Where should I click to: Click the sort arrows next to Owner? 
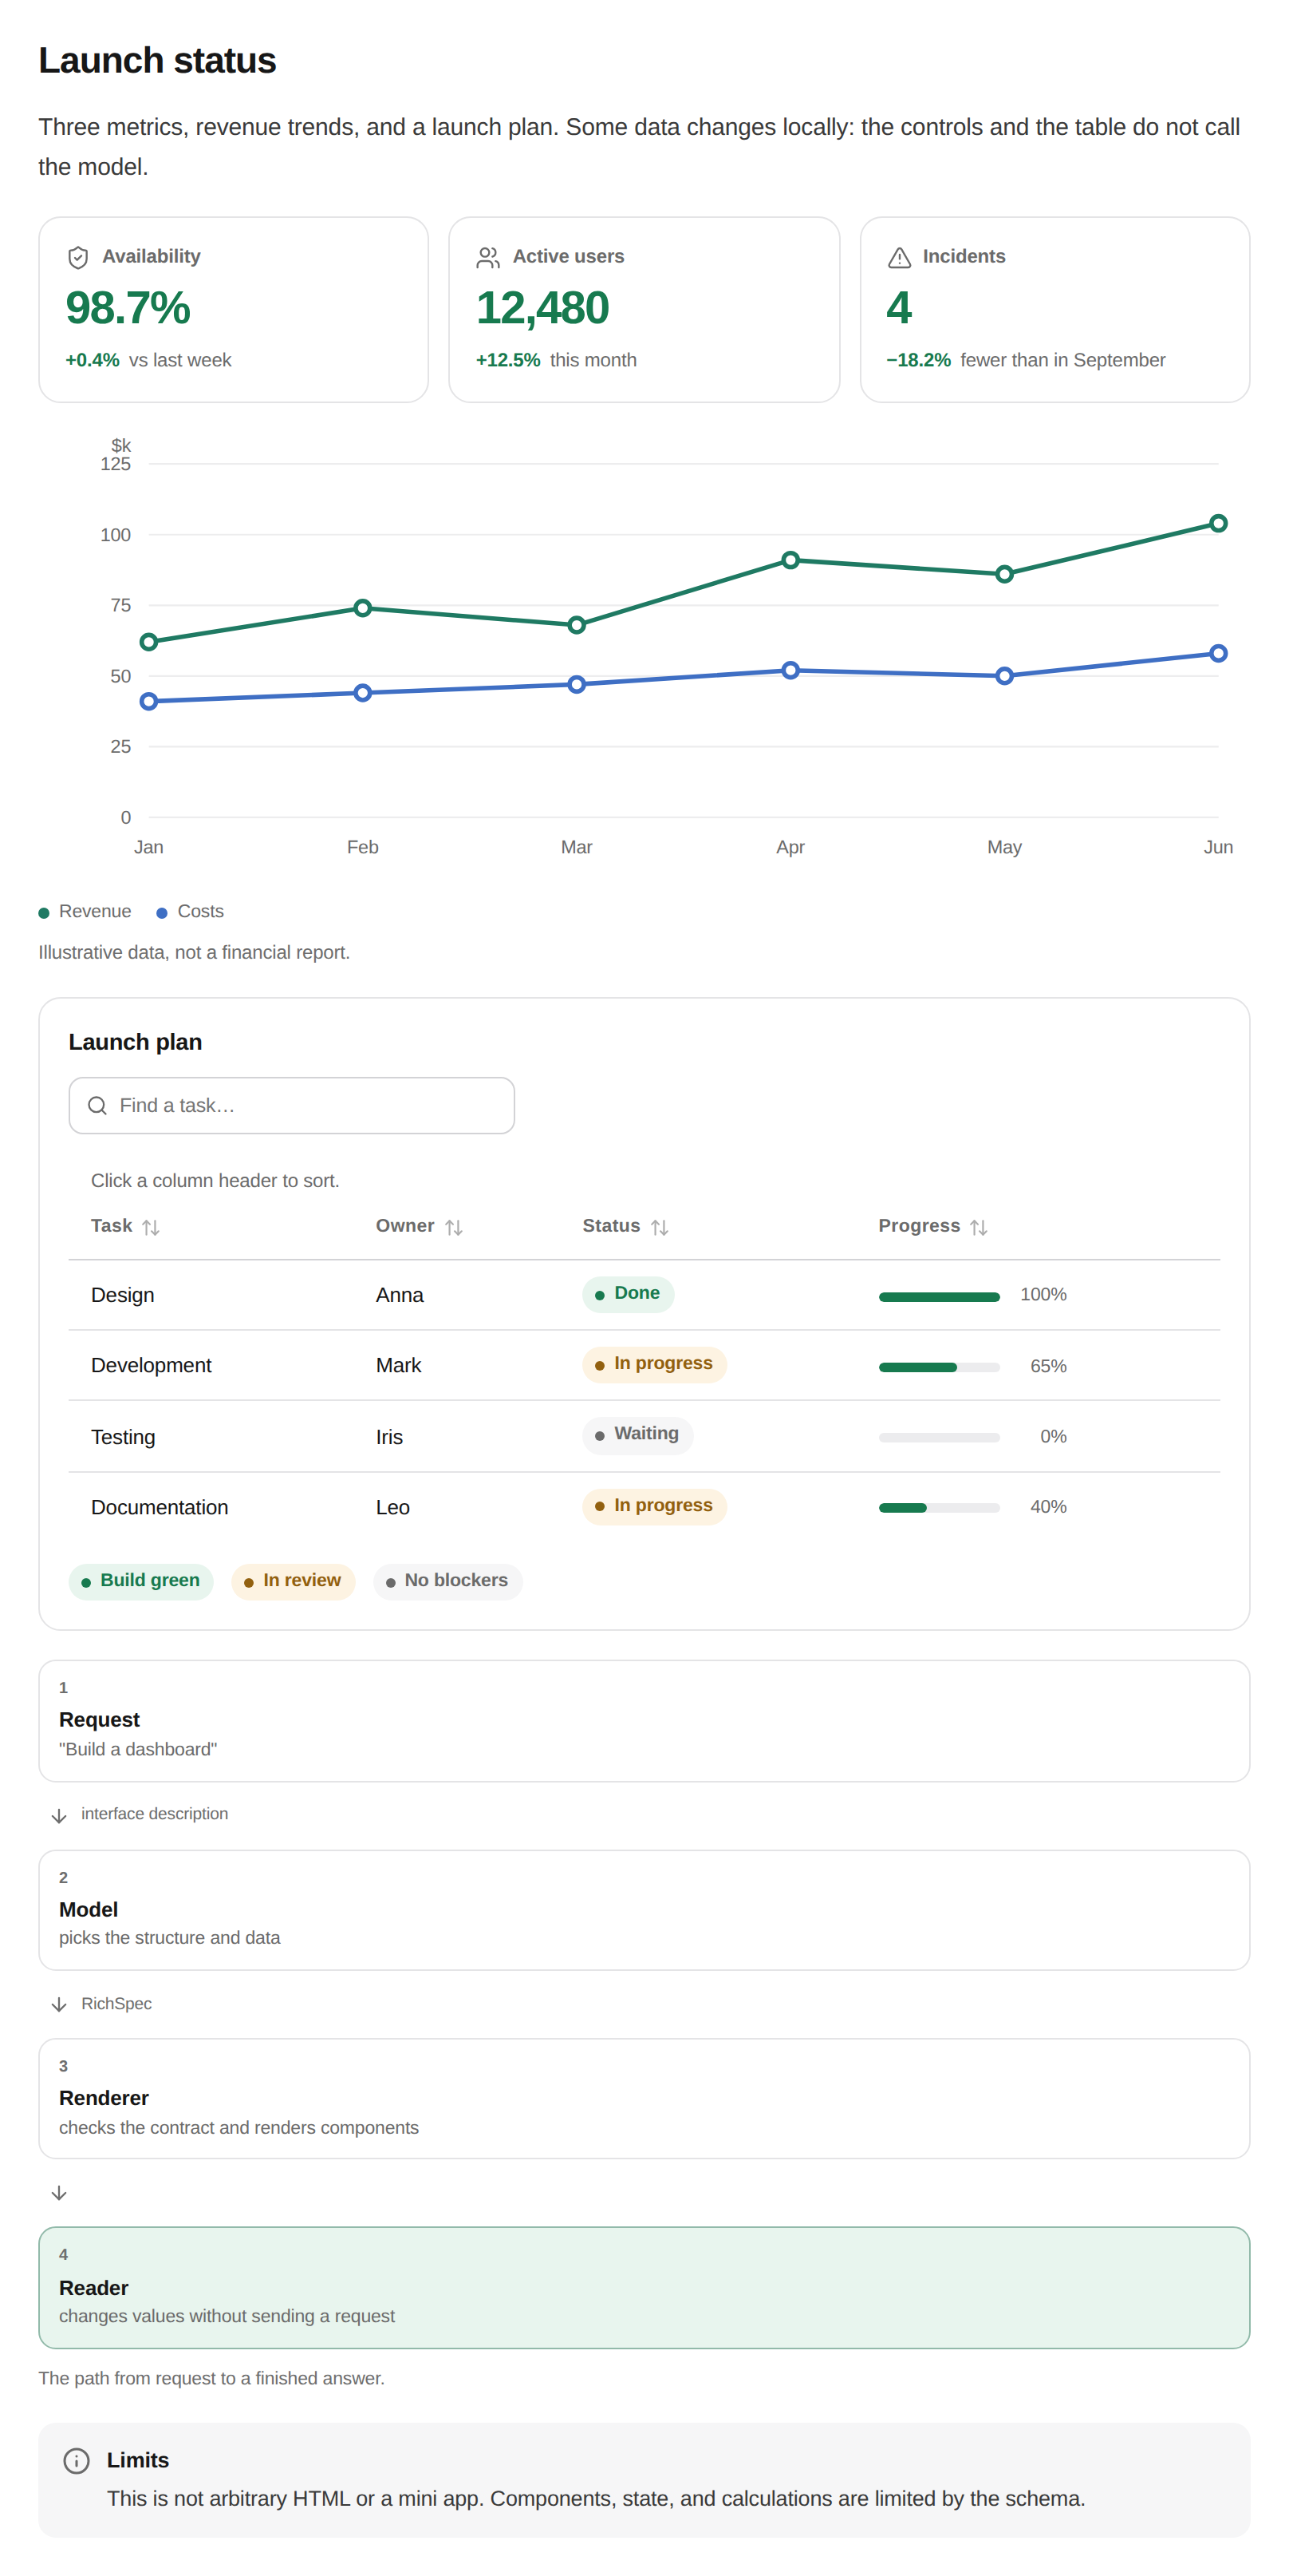(454, 1227)
